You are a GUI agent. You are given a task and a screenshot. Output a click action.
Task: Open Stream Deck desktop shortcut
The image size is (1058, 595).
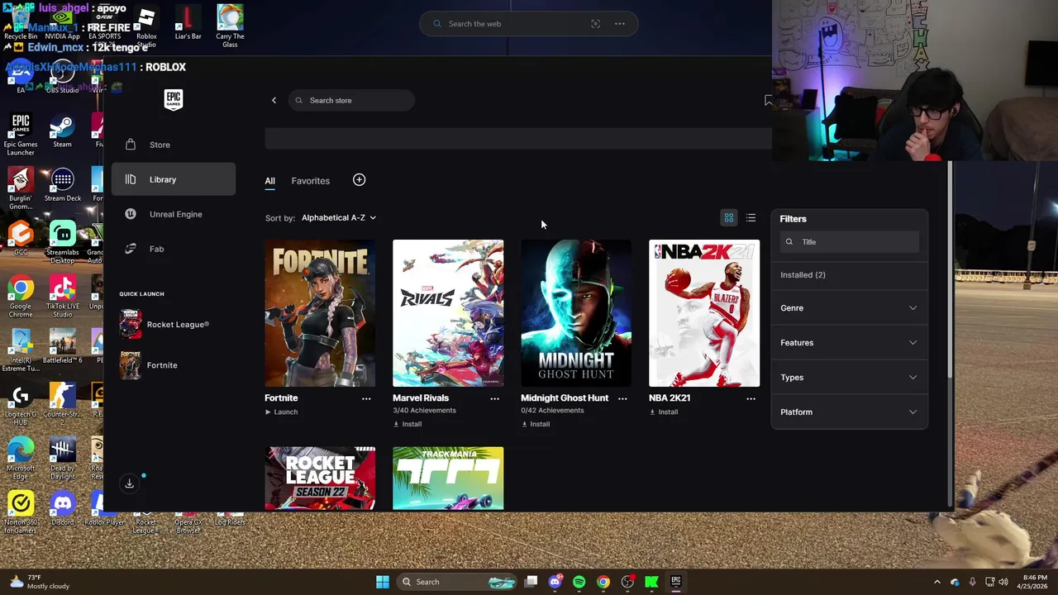tap(62, 186)
